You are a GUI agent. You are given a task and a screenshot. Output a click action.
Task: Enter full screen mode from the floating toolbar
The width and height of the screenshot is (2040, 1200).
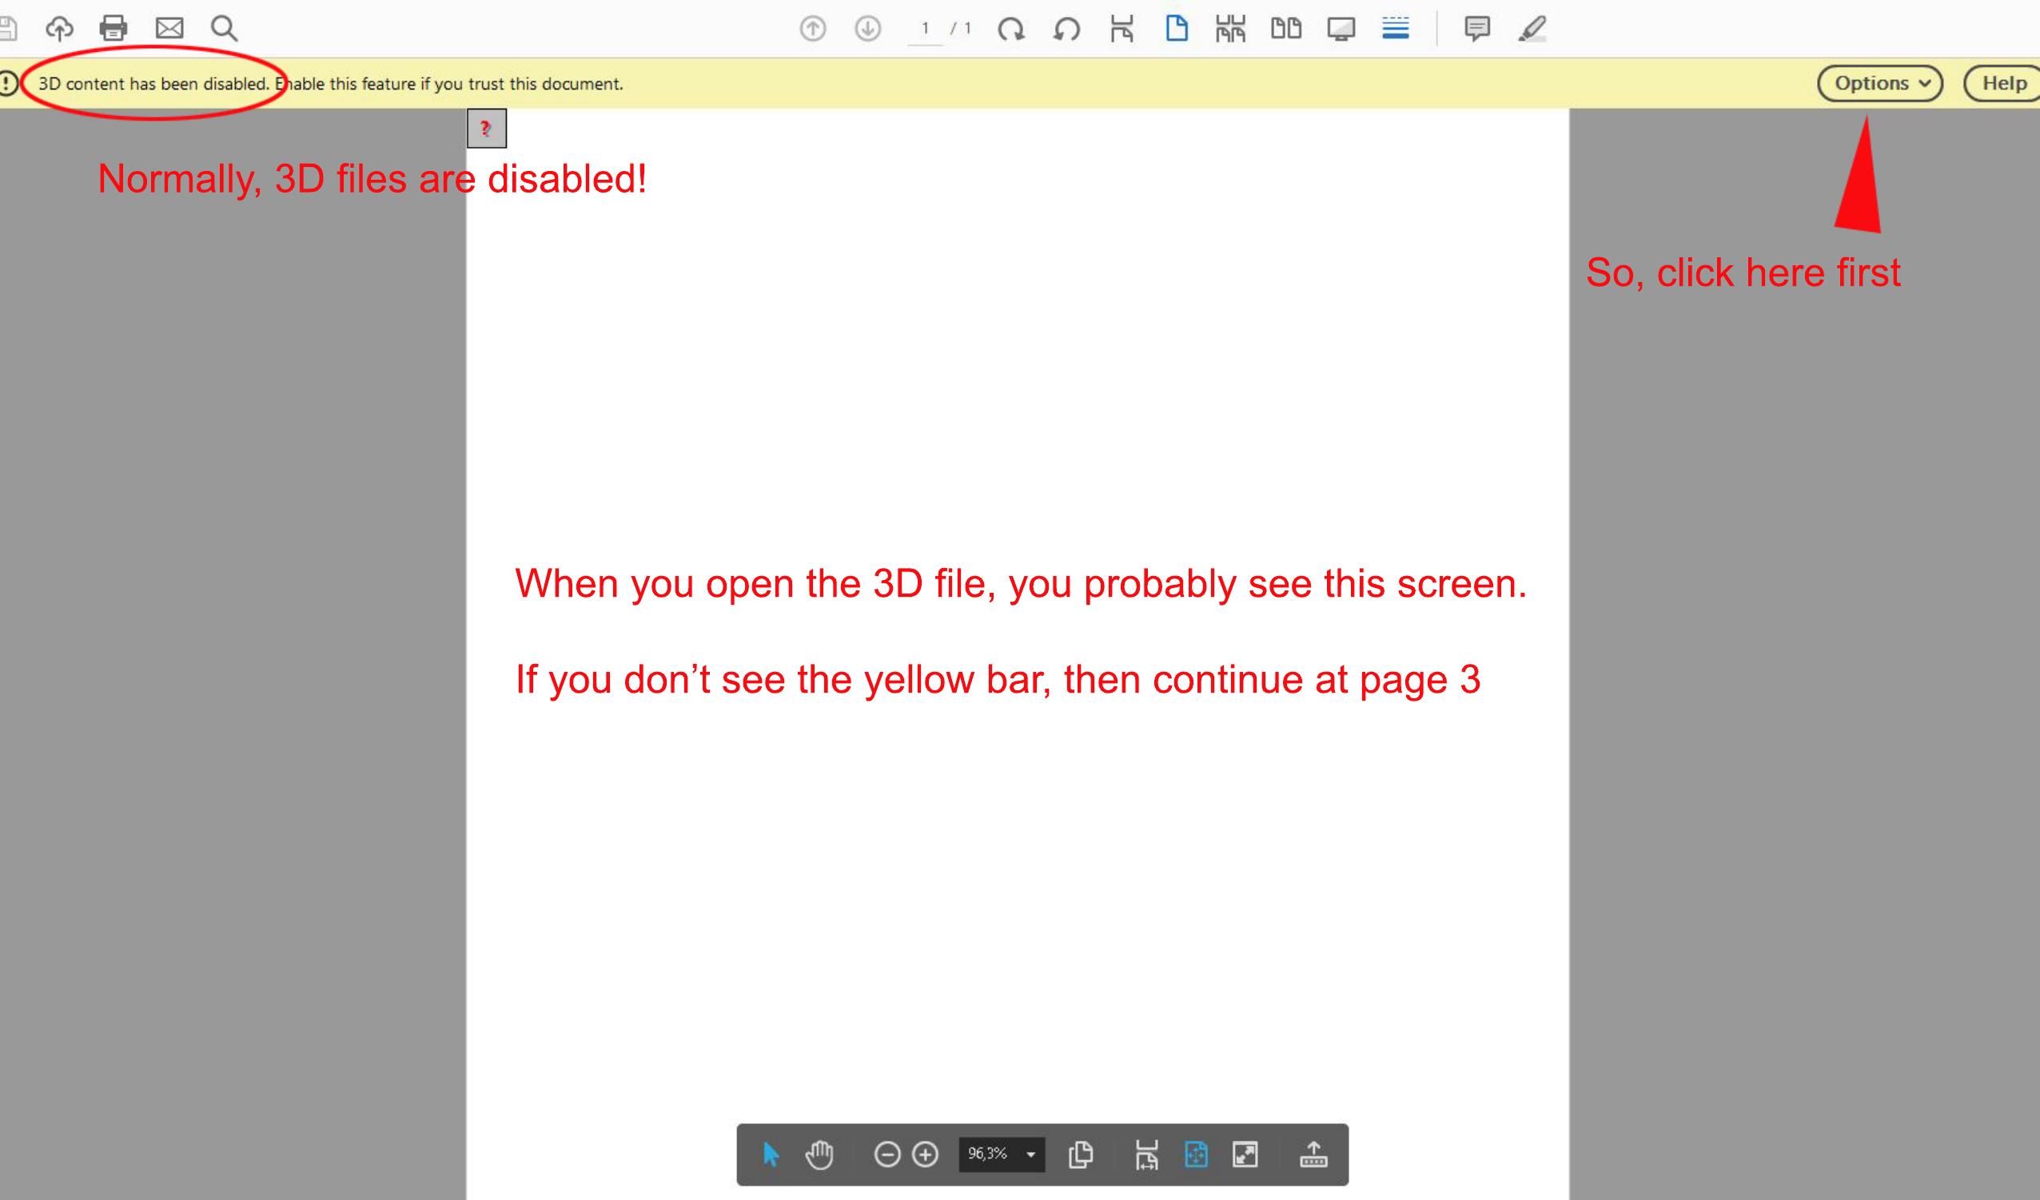1245,1154
